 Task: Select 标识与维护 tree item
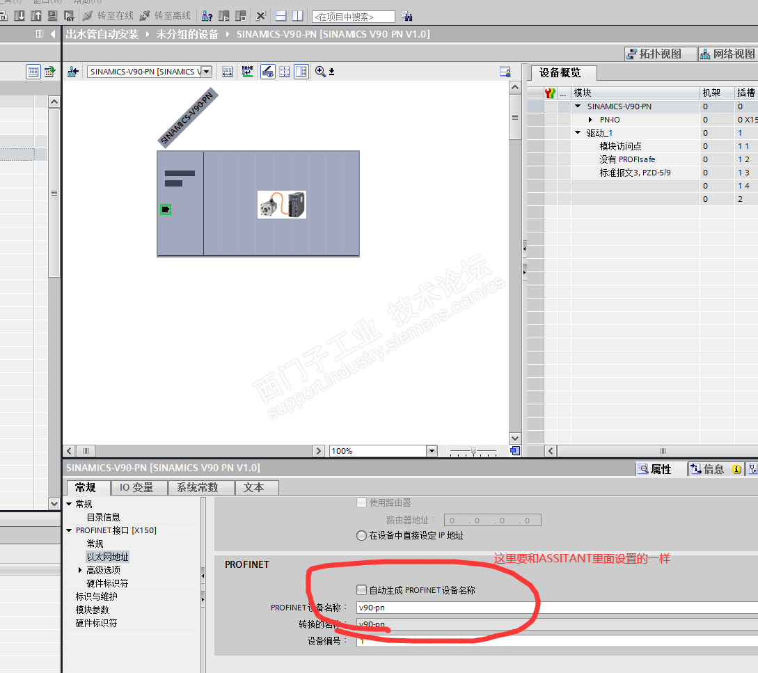97,596
